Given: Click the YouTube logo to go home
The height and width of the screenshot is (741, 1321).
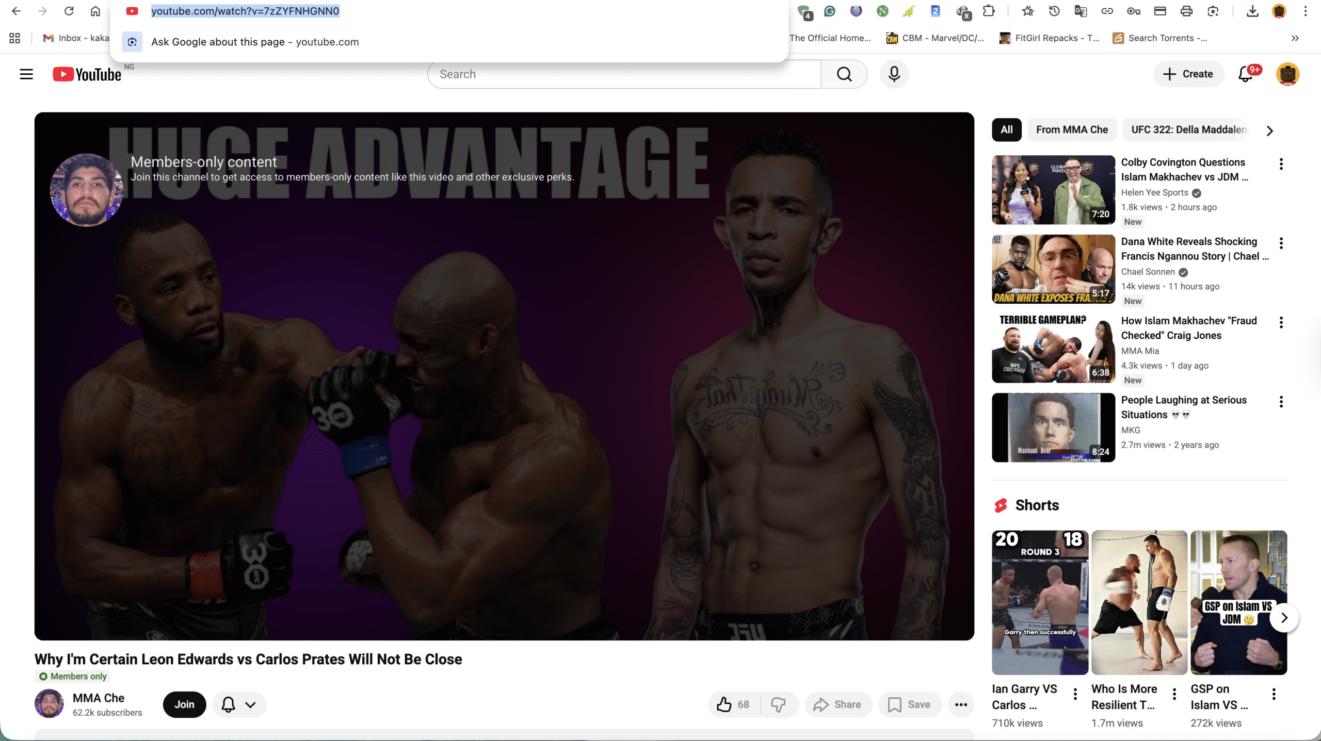Looking at the screenshot, I should pyautogui.click(x=87, y=75).
